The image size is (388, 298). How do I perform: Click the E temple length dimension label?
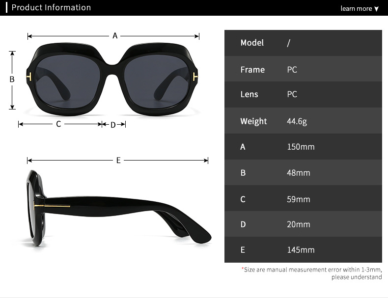click(x=118, y=160)
